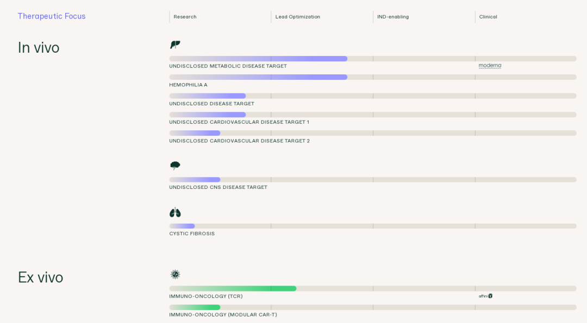Click Immuno-Oncology (TCR) program label
Viewport: 587px width, 323px height.
coord(205,296)
